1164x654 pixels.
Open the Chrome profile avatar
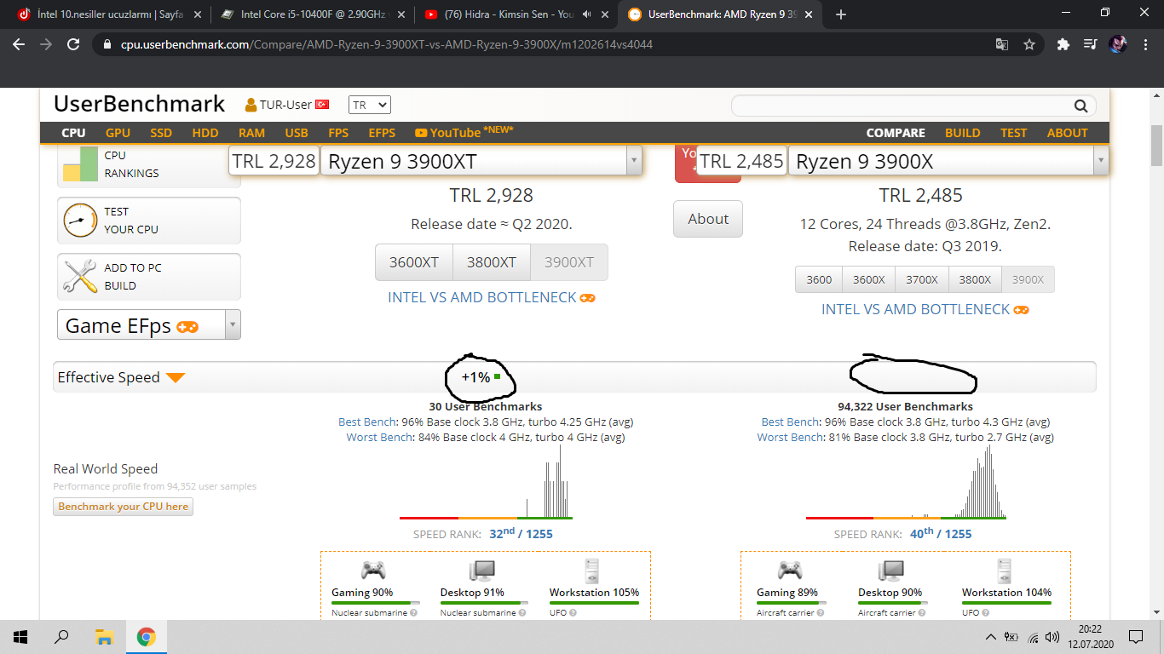(1118, 44)
